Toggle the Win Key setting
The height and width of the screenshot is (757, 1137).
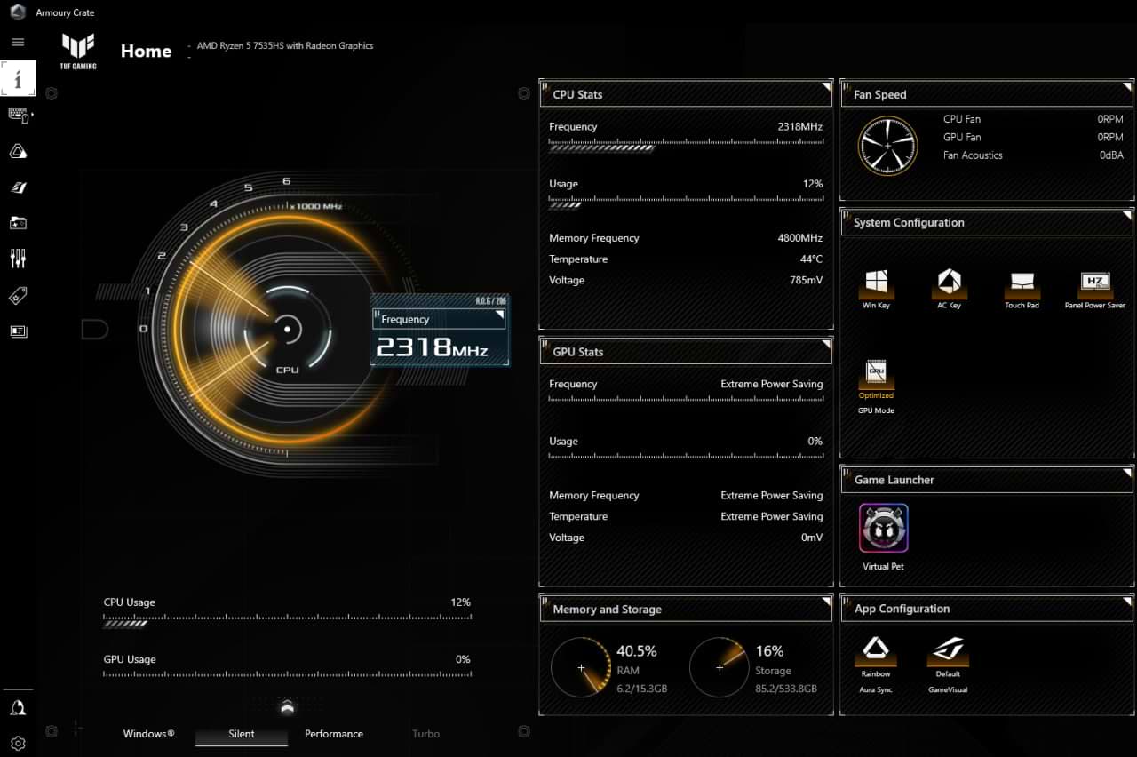pyautogui.click(x=876, y=284)
